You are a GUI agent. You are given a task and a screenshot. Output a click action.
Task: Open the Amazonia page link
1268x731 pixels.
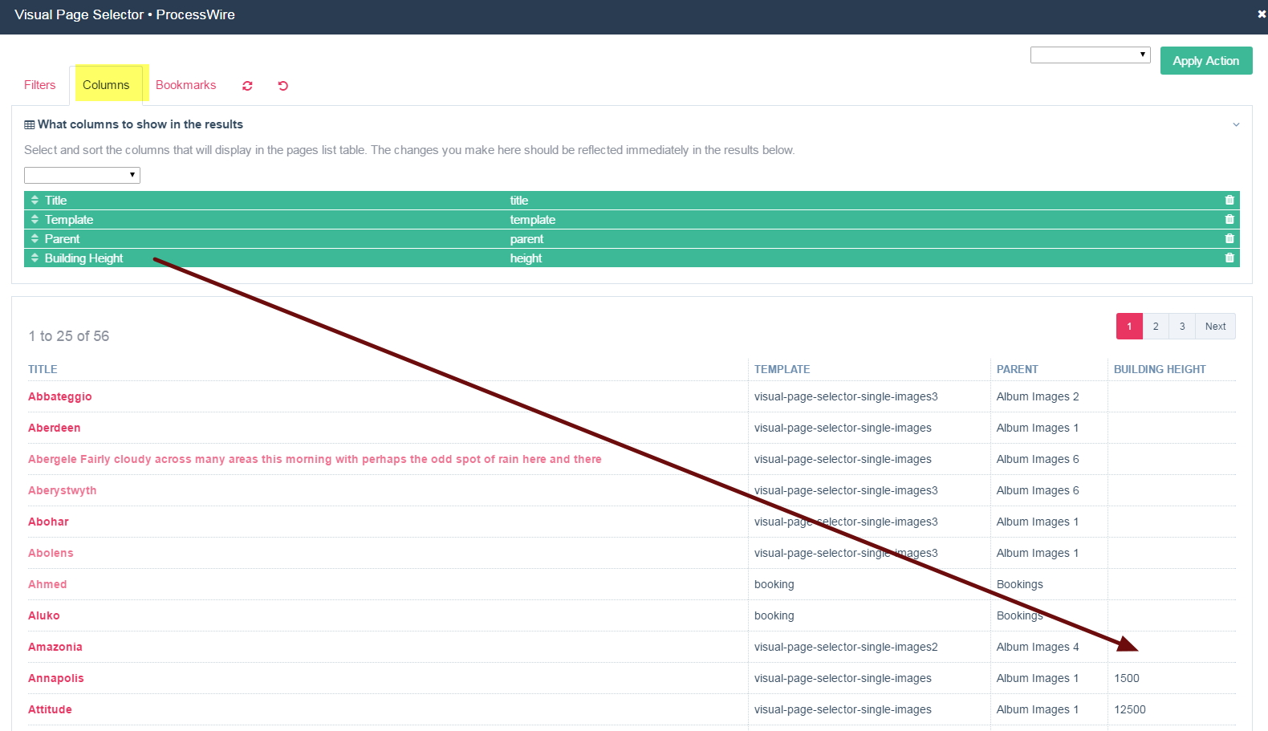click(x=55, y=647)
